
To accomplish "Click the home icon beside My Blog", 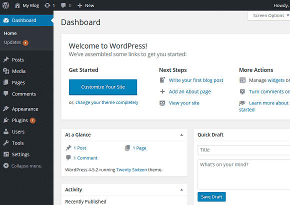I will pos(17,5).
